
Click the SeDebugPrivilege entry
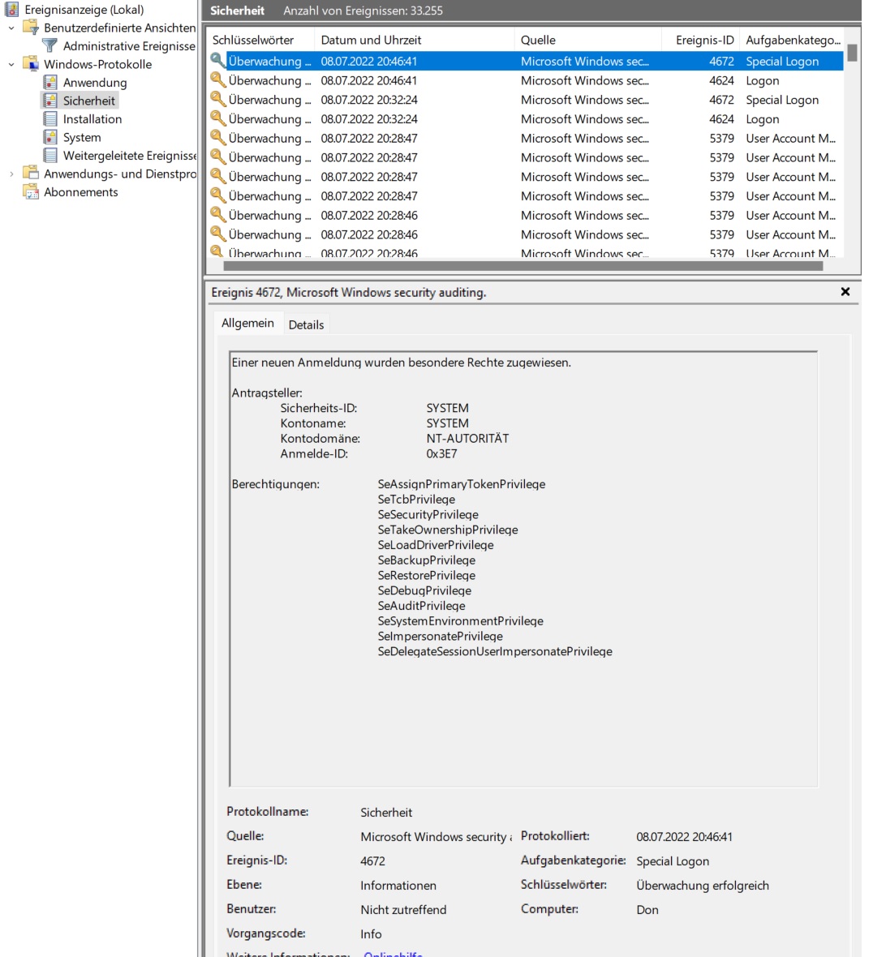[x=424, y=590]
